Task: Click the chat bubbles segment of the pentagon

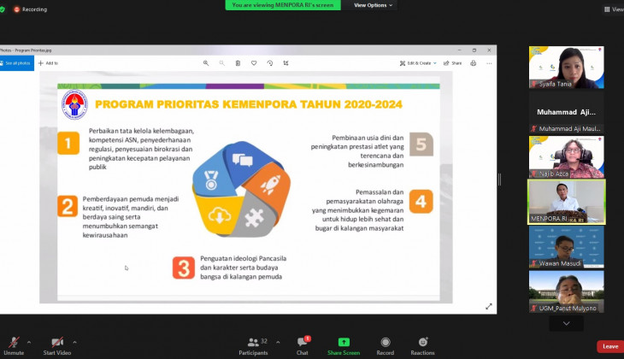Action: coord(243,160)
